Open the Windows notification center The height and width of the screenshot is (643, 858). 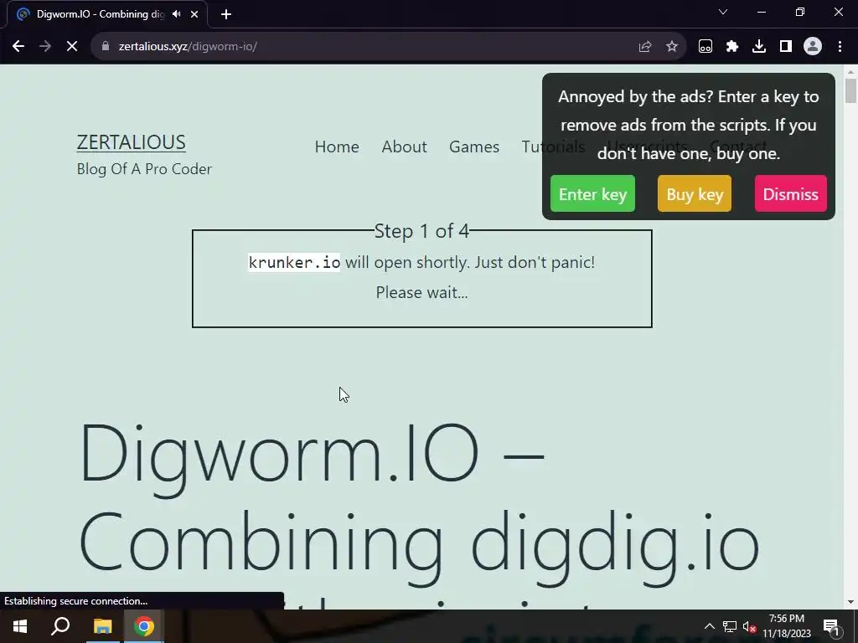[831, 626]
